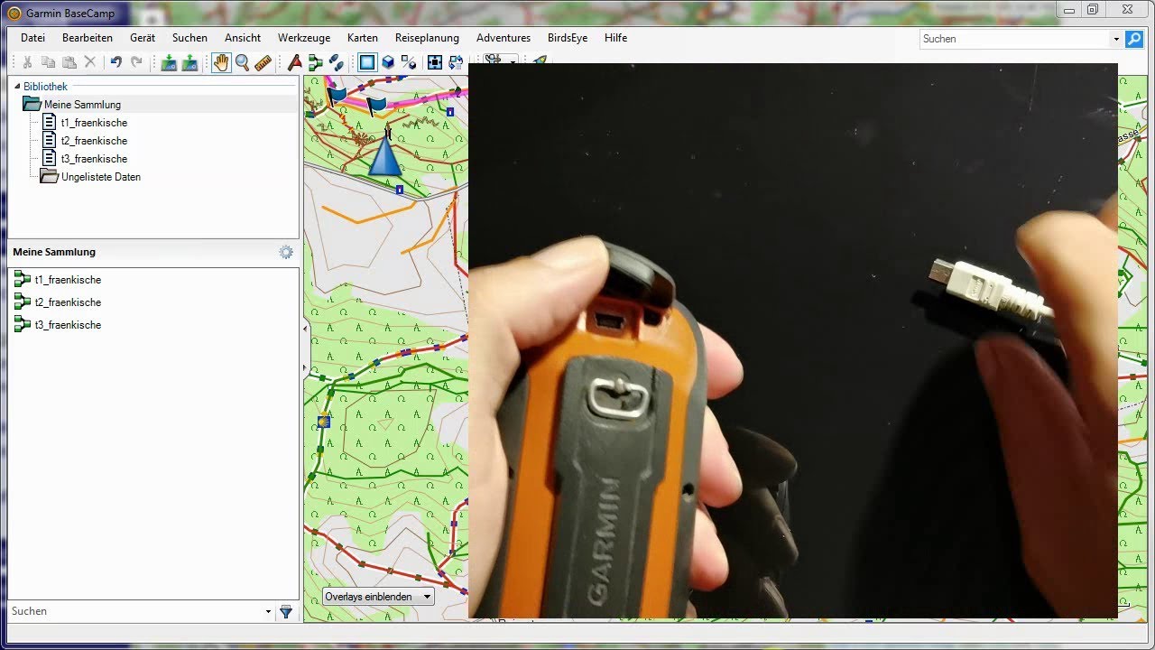Screen dimensions: 1155x650
Task: Select the ruler Measure tool
Action: tap(263, 62)
